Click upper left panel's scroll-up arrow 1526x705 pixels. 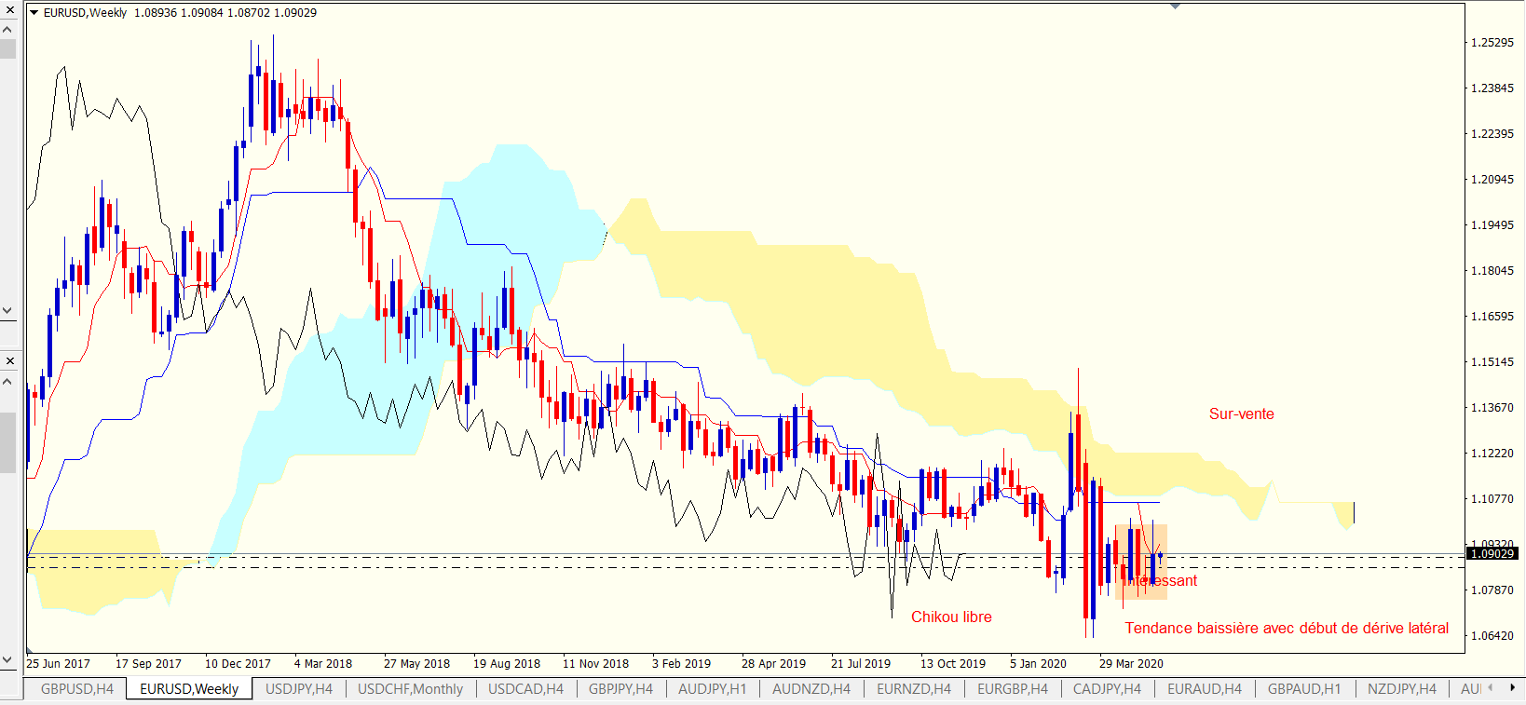pyautogui.click(x=8, y=30)
